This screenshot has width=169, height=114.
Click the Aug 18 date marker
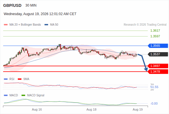coord(91,109)
